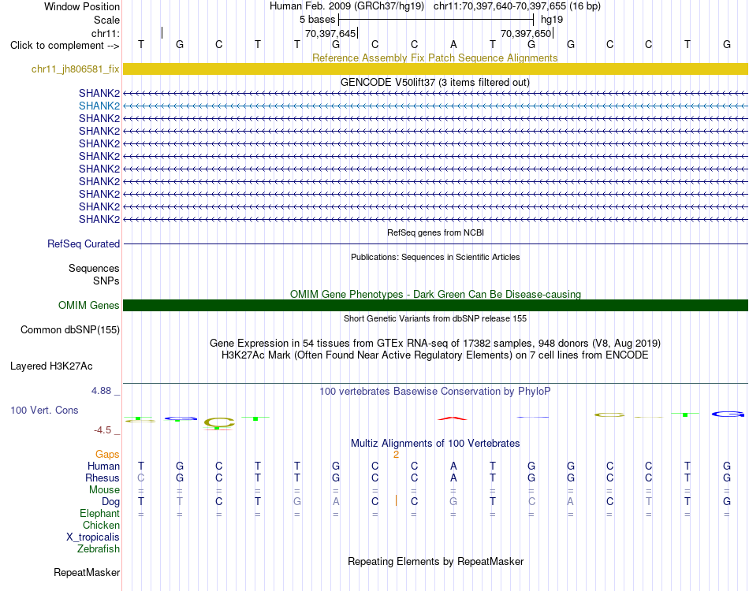
Task: Open the GENCODE V50lift37 track title
Action: 434,82
